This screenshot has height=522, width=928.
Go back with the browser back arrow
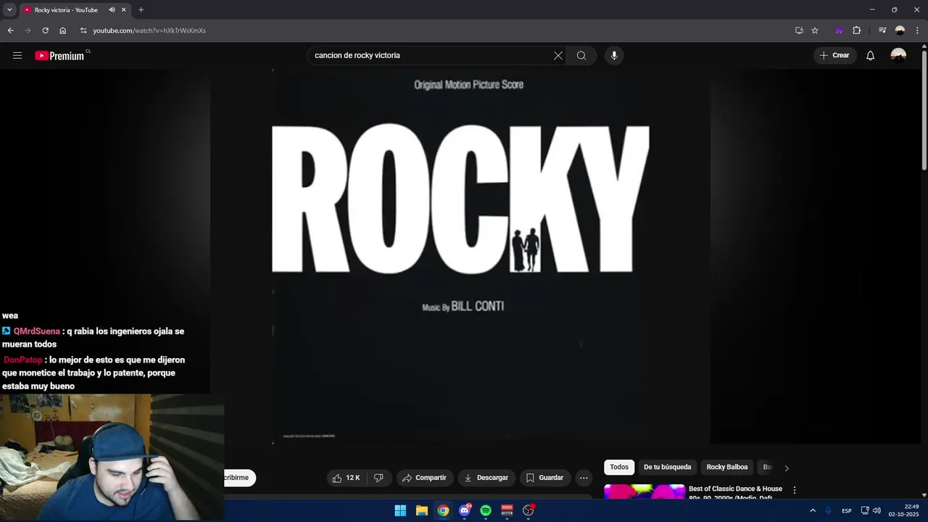(x=10, y=30)
